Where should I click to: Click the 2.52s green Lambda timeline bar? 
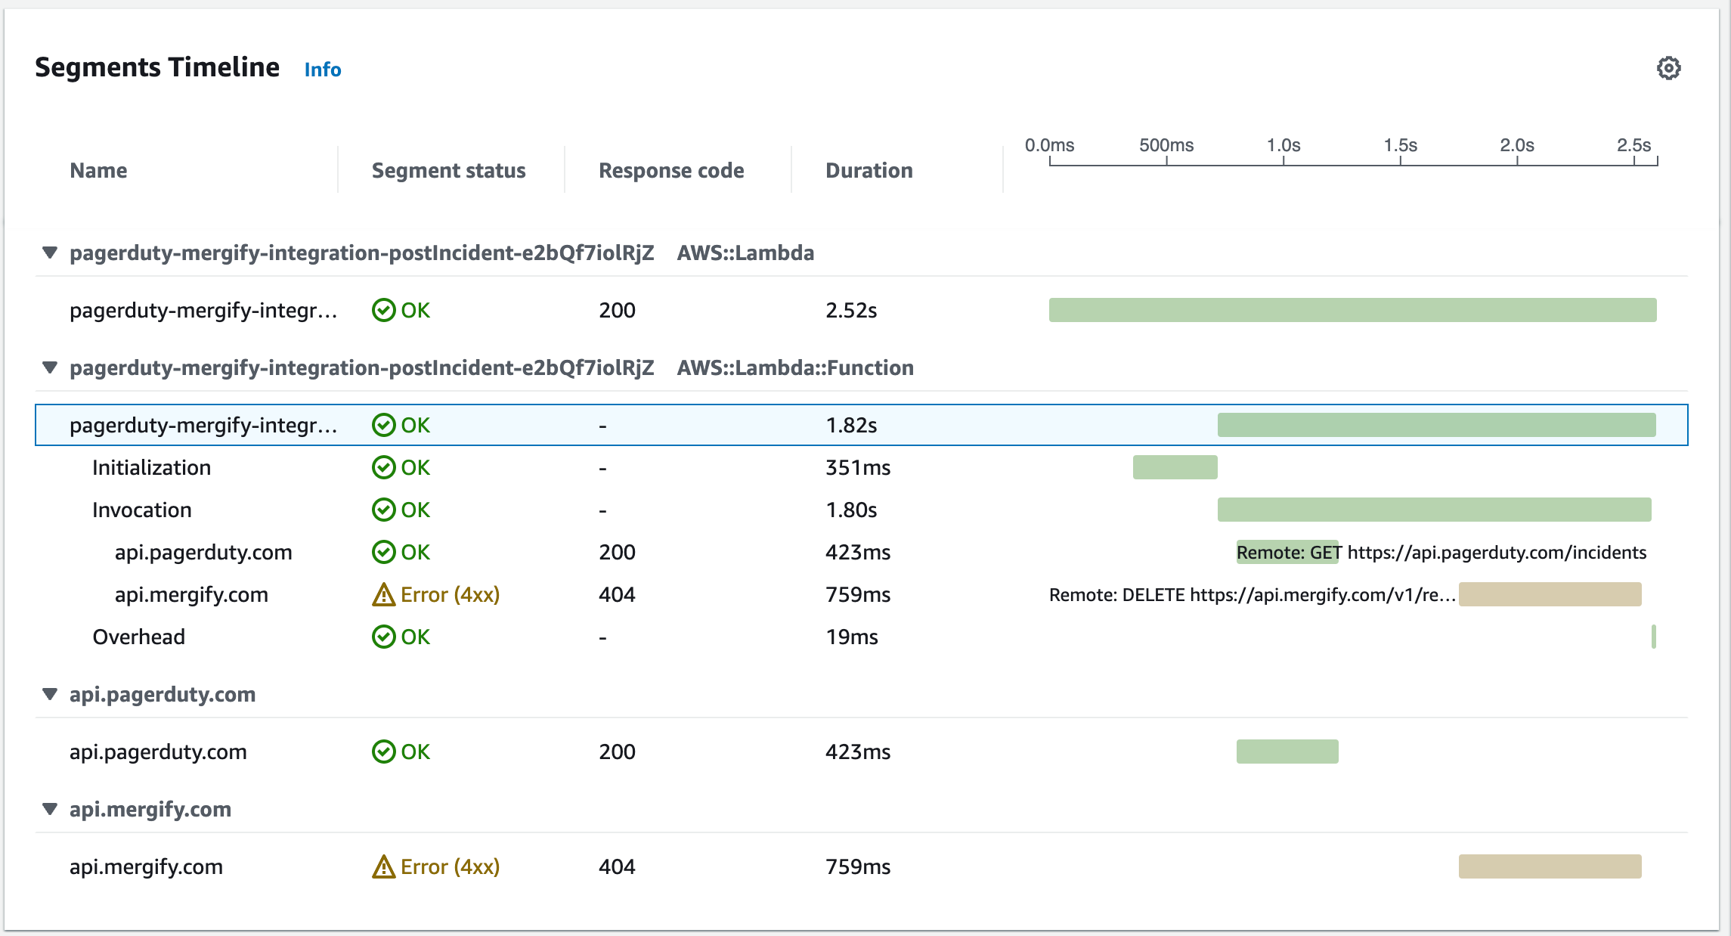tap(1352, 310)
